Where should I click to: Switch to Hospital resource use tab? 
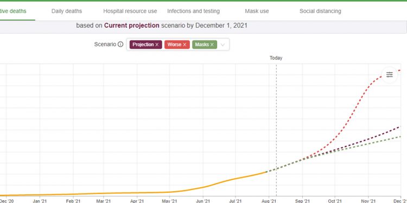coord(130,11)
